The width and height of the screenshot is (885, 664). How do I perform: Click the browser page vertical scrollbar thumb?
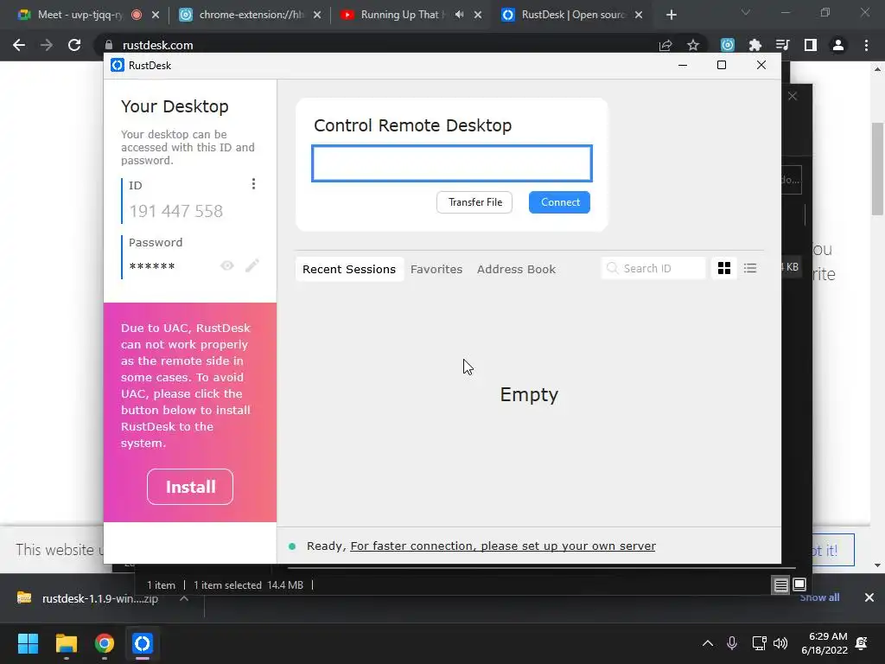(877, 169)
